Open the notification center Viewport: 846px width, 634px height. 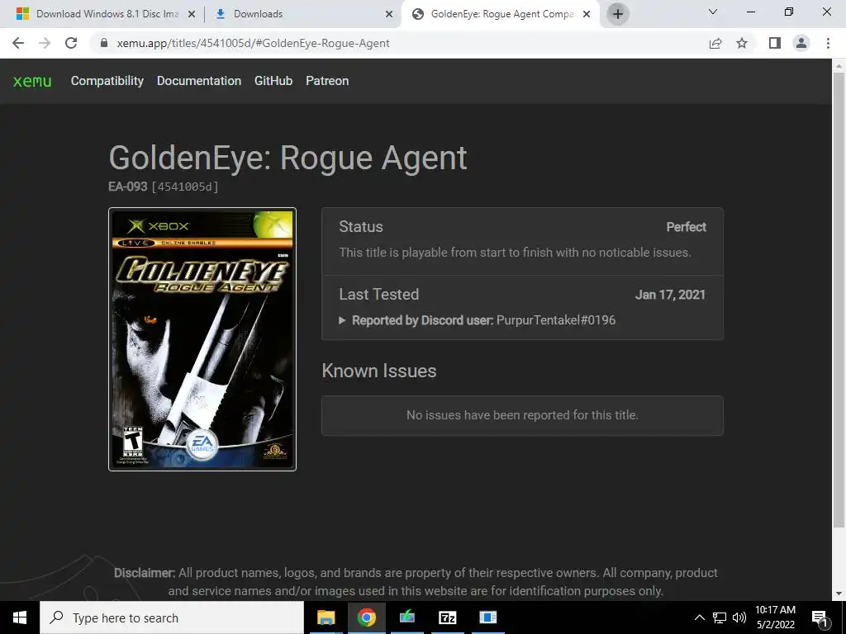[x=820, y=617]
